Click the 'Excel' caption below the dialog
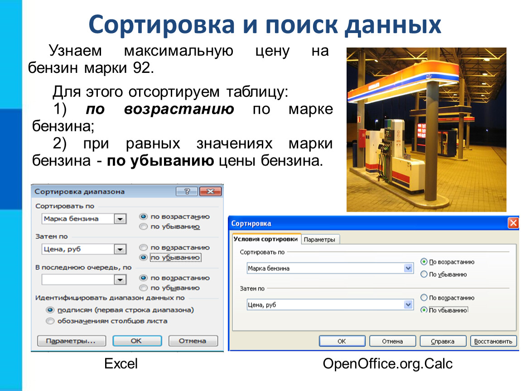521x391 pixels. (x=121, y=363)
